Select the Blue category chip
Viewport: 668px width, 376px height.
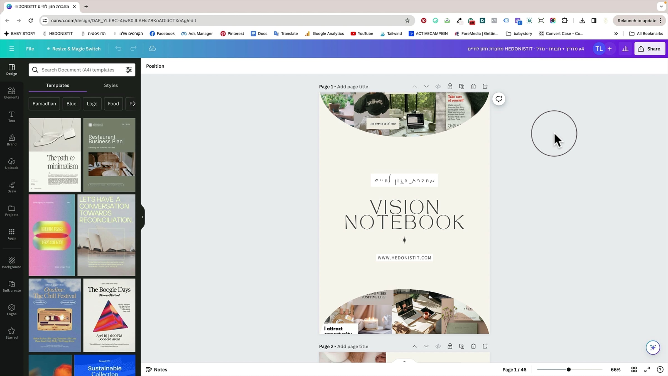(71, 104)
